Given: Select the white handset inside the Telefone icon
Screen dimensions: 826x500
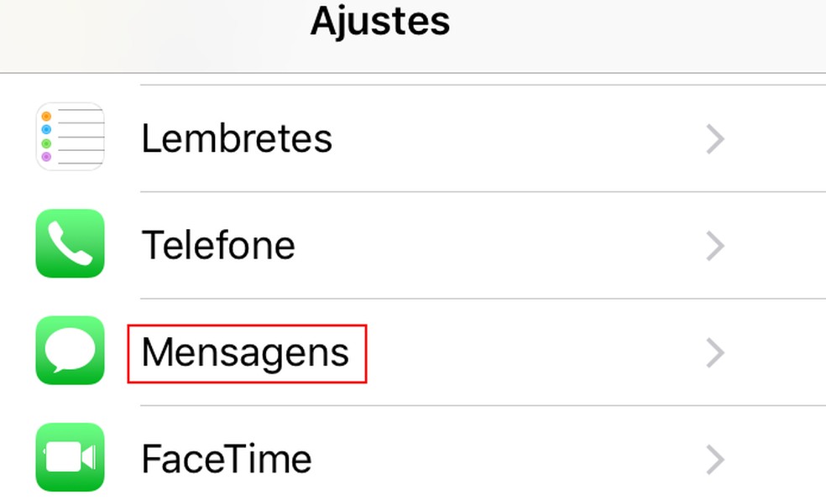Looking at the screenshot, I should click(x=69, y=245).
